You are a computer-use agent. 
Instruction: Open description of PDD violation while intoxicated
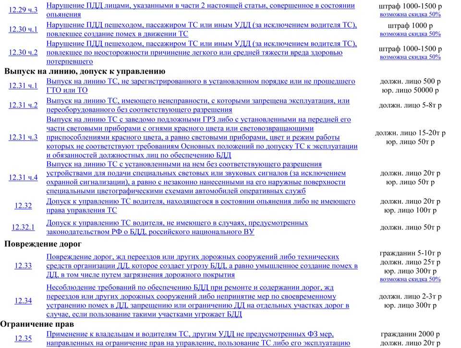point(201,10)
